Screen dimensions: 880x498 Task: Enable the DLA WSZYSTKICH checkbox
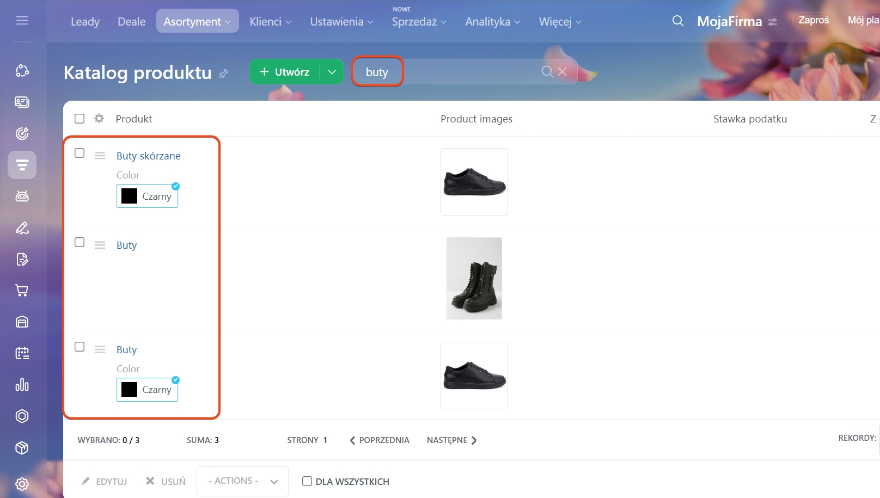(x=307, y=481)
